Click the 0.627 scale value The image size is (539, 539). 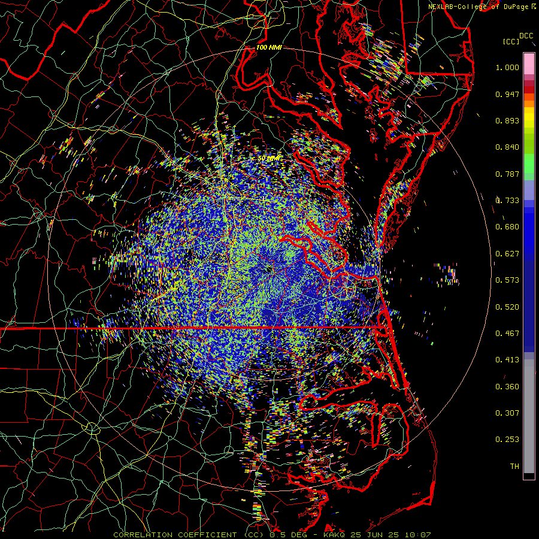tap(507, 254)
